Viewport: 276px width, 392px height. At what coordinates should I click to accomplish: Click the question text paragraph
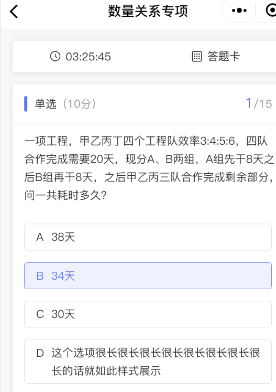pos(149,168)
